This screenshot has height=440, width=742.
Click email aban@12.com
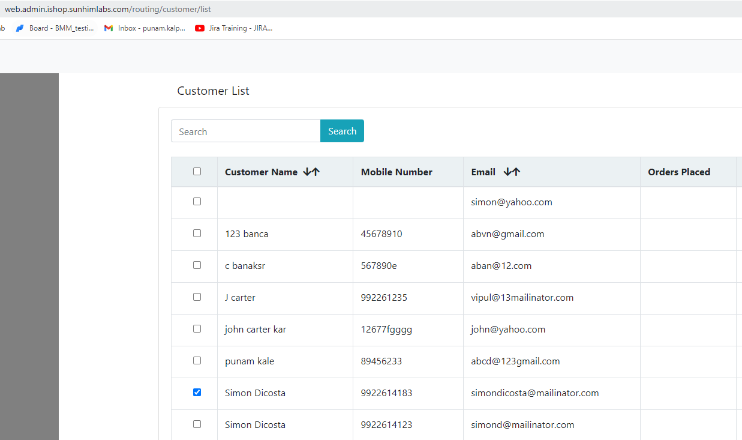pos(501,266)
